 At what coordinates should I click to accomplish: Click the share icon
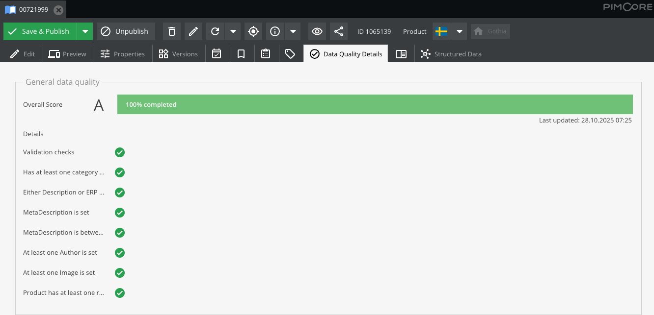click(339, 31)
